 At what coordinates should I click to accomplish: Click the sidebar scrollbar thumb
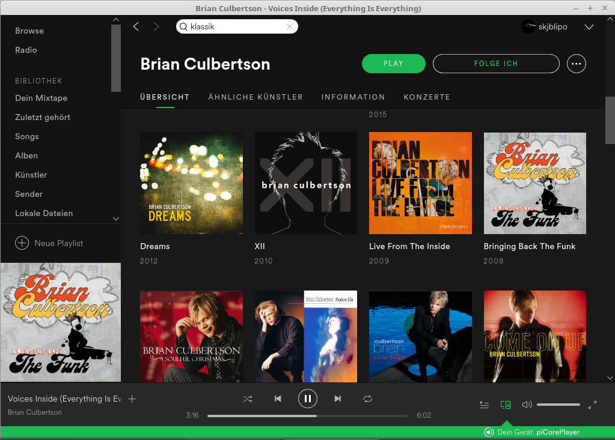tap(115, 58)
